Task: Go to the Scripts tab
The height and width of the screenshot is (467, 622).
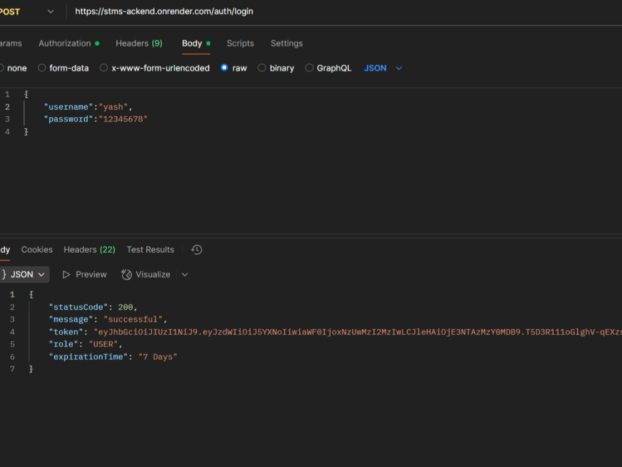Action: tap(240, 44)
